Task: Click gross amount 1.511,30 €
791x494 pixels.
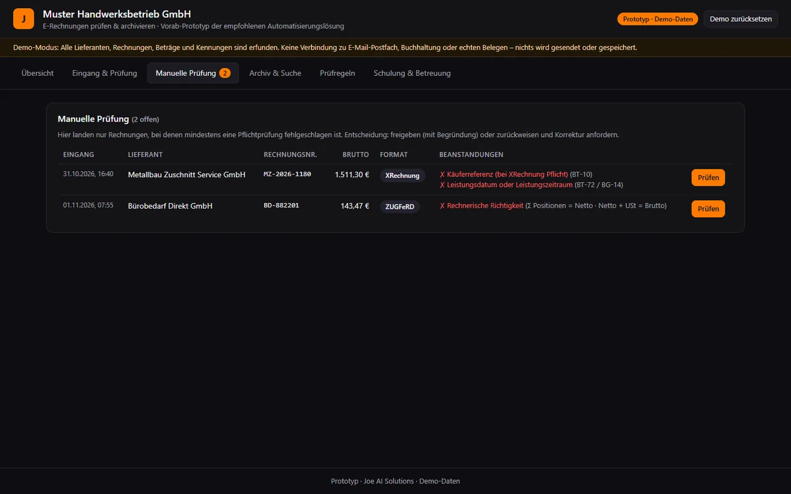Action: point(352,175)
